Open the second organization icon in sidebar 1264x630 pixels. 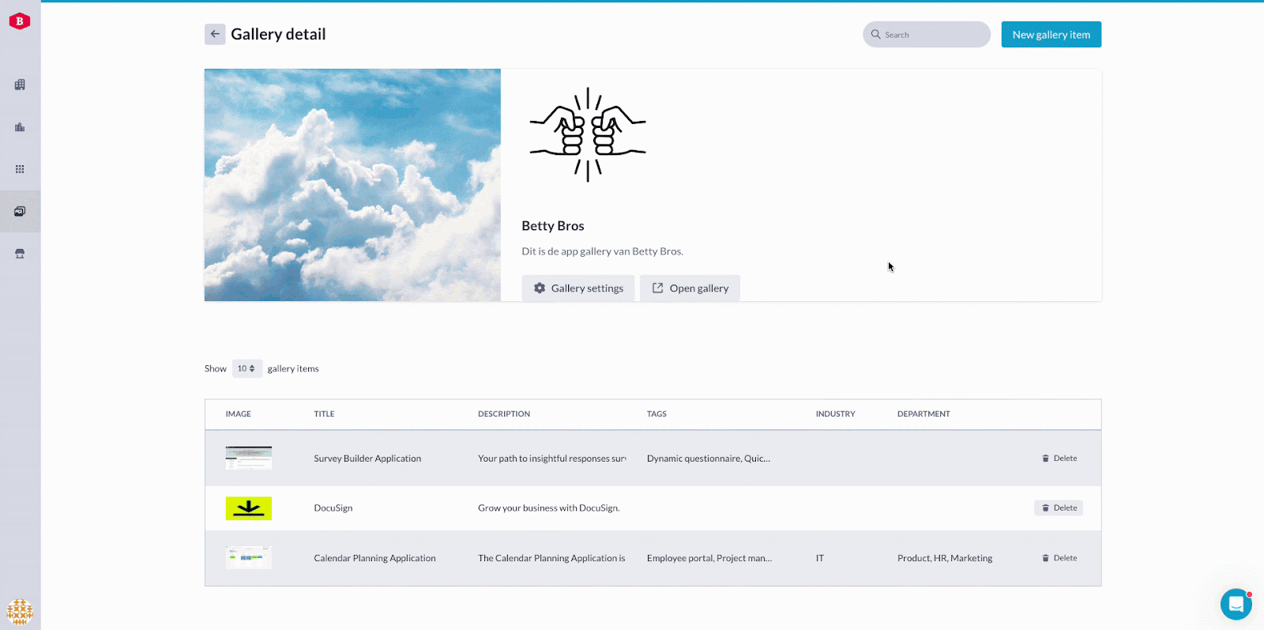click(x=20, y=127)
